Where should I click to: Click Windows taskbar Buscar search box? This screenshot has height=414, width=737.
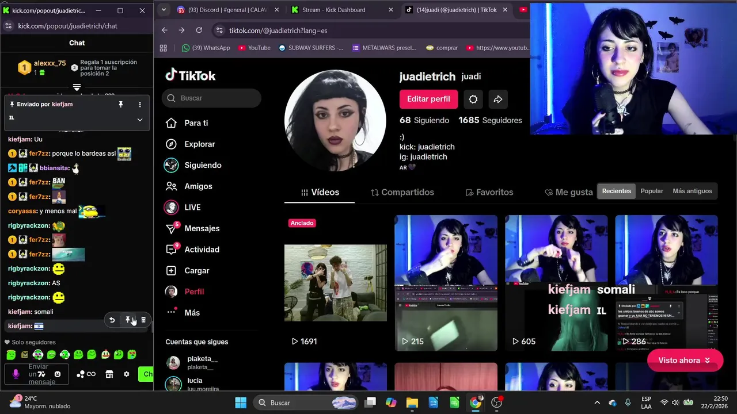(x=305, y=402)
